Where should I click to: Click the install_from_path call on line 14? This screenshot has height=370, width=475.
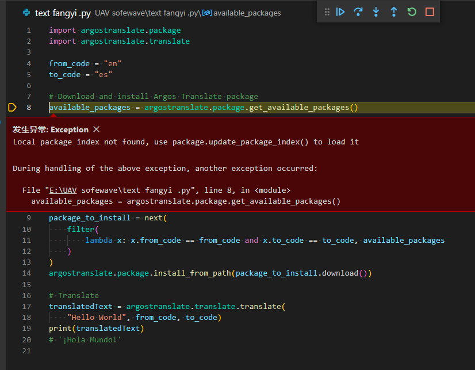193,273
